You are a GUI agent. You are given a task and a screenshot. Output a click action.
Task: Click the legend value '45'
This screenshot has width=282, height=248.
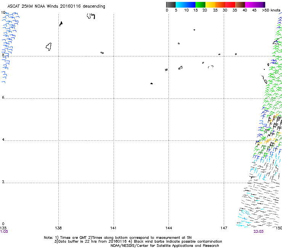[254, 10]
